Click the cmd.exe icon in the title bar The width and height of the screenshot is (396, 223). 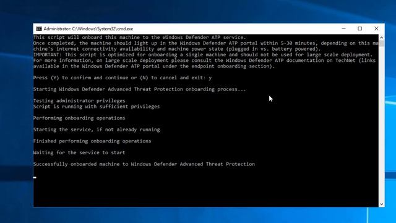coord(38,29)
